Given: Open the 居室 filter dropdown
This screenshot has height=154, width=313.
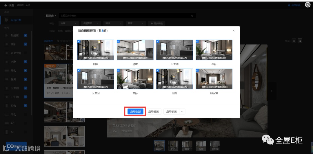Looking at the screenshot, I should coord(136,23).
